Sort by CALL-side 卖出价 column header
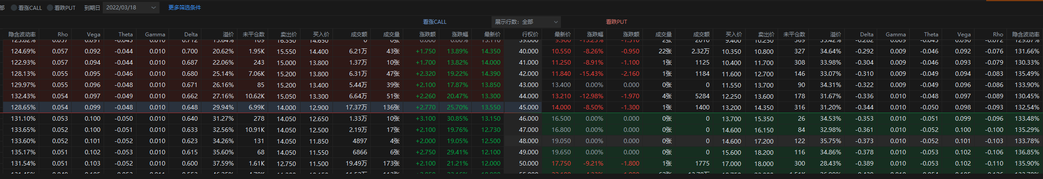Viewport: 1043px width, 179px height. click(288, 34)
